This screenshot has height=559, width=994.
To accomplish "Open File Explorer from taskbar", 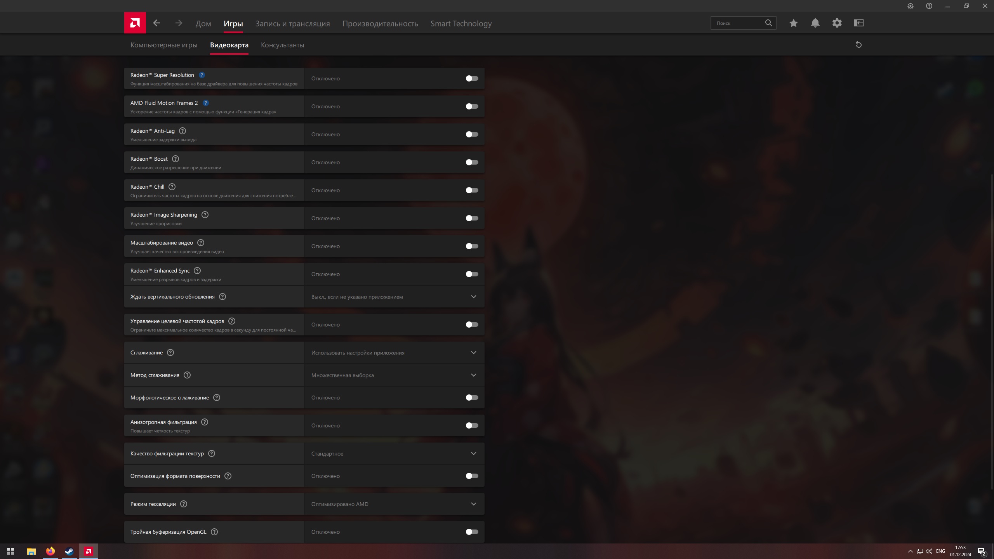I will click(31, 551).
